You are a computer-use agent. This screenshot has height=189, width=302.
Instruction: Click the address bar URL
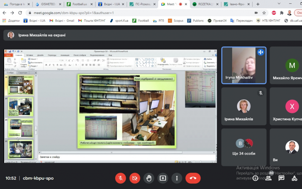click(x=74, y=13)
